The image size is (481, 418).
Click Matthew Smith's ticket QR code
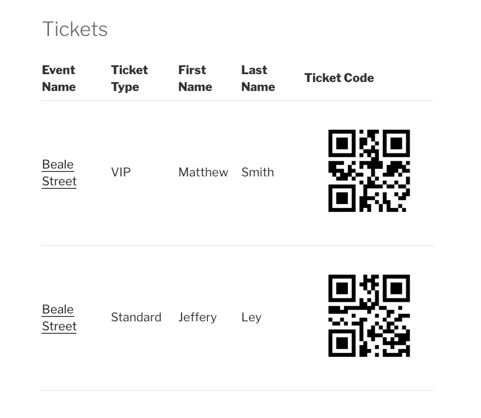coord(369,171)
